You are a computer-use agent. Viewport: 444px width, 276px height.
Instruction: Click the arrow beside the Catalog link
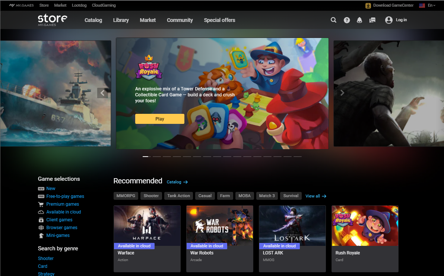(x=185, y=182)
